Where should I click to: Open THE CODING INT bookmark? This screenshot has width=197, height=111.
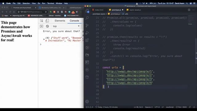72,16
